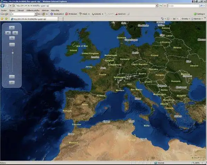Click the magnifier search icon

click(x=201, y=6)
